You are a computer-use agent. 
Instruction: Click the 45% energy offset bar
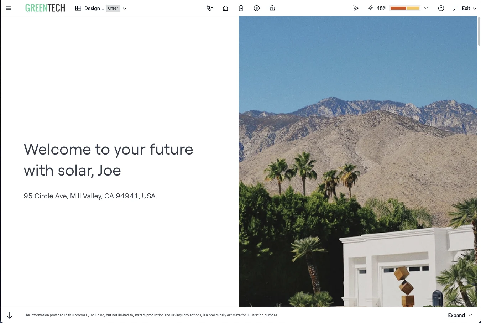(405, 8)
